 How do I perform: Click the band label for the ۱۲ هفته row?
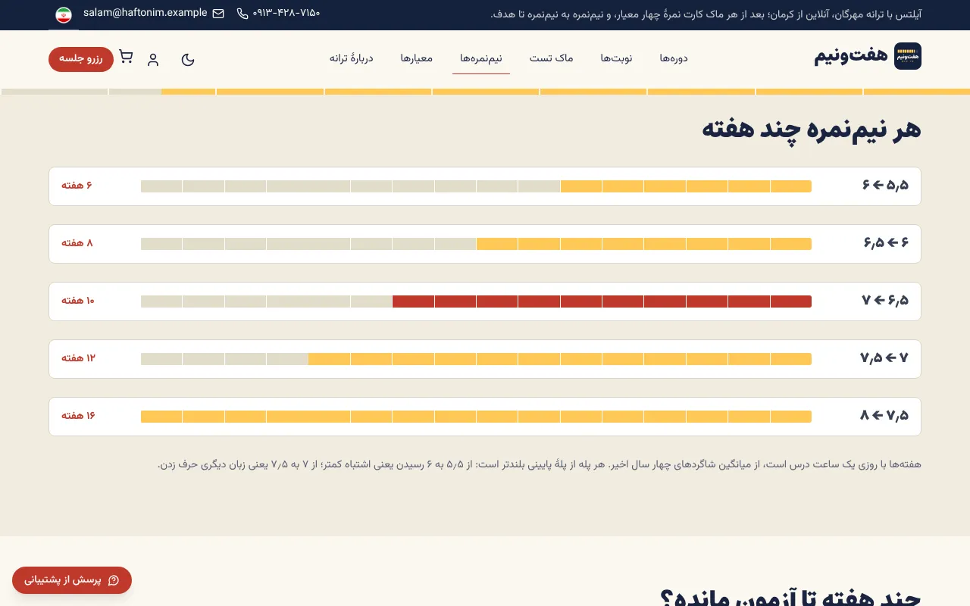pos(885,358)
